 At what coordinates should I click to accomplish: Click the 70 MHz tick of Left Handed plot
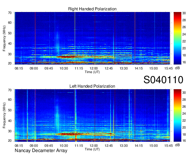[10, 90]
